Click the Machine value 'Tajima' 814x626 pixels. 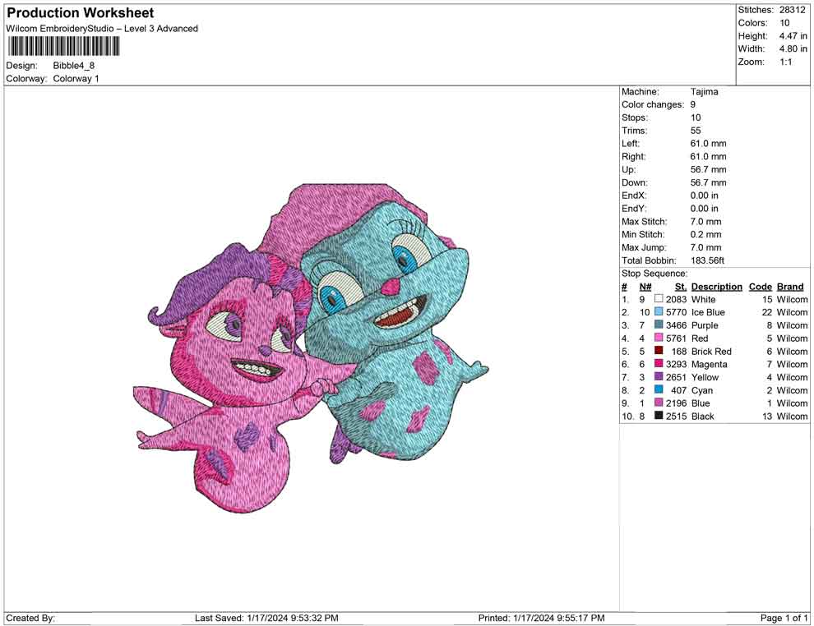tap(704, 92)
